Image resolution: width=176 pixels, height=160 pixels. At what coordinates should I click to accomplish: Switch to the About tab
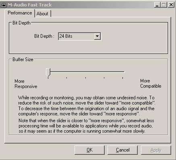43,14
